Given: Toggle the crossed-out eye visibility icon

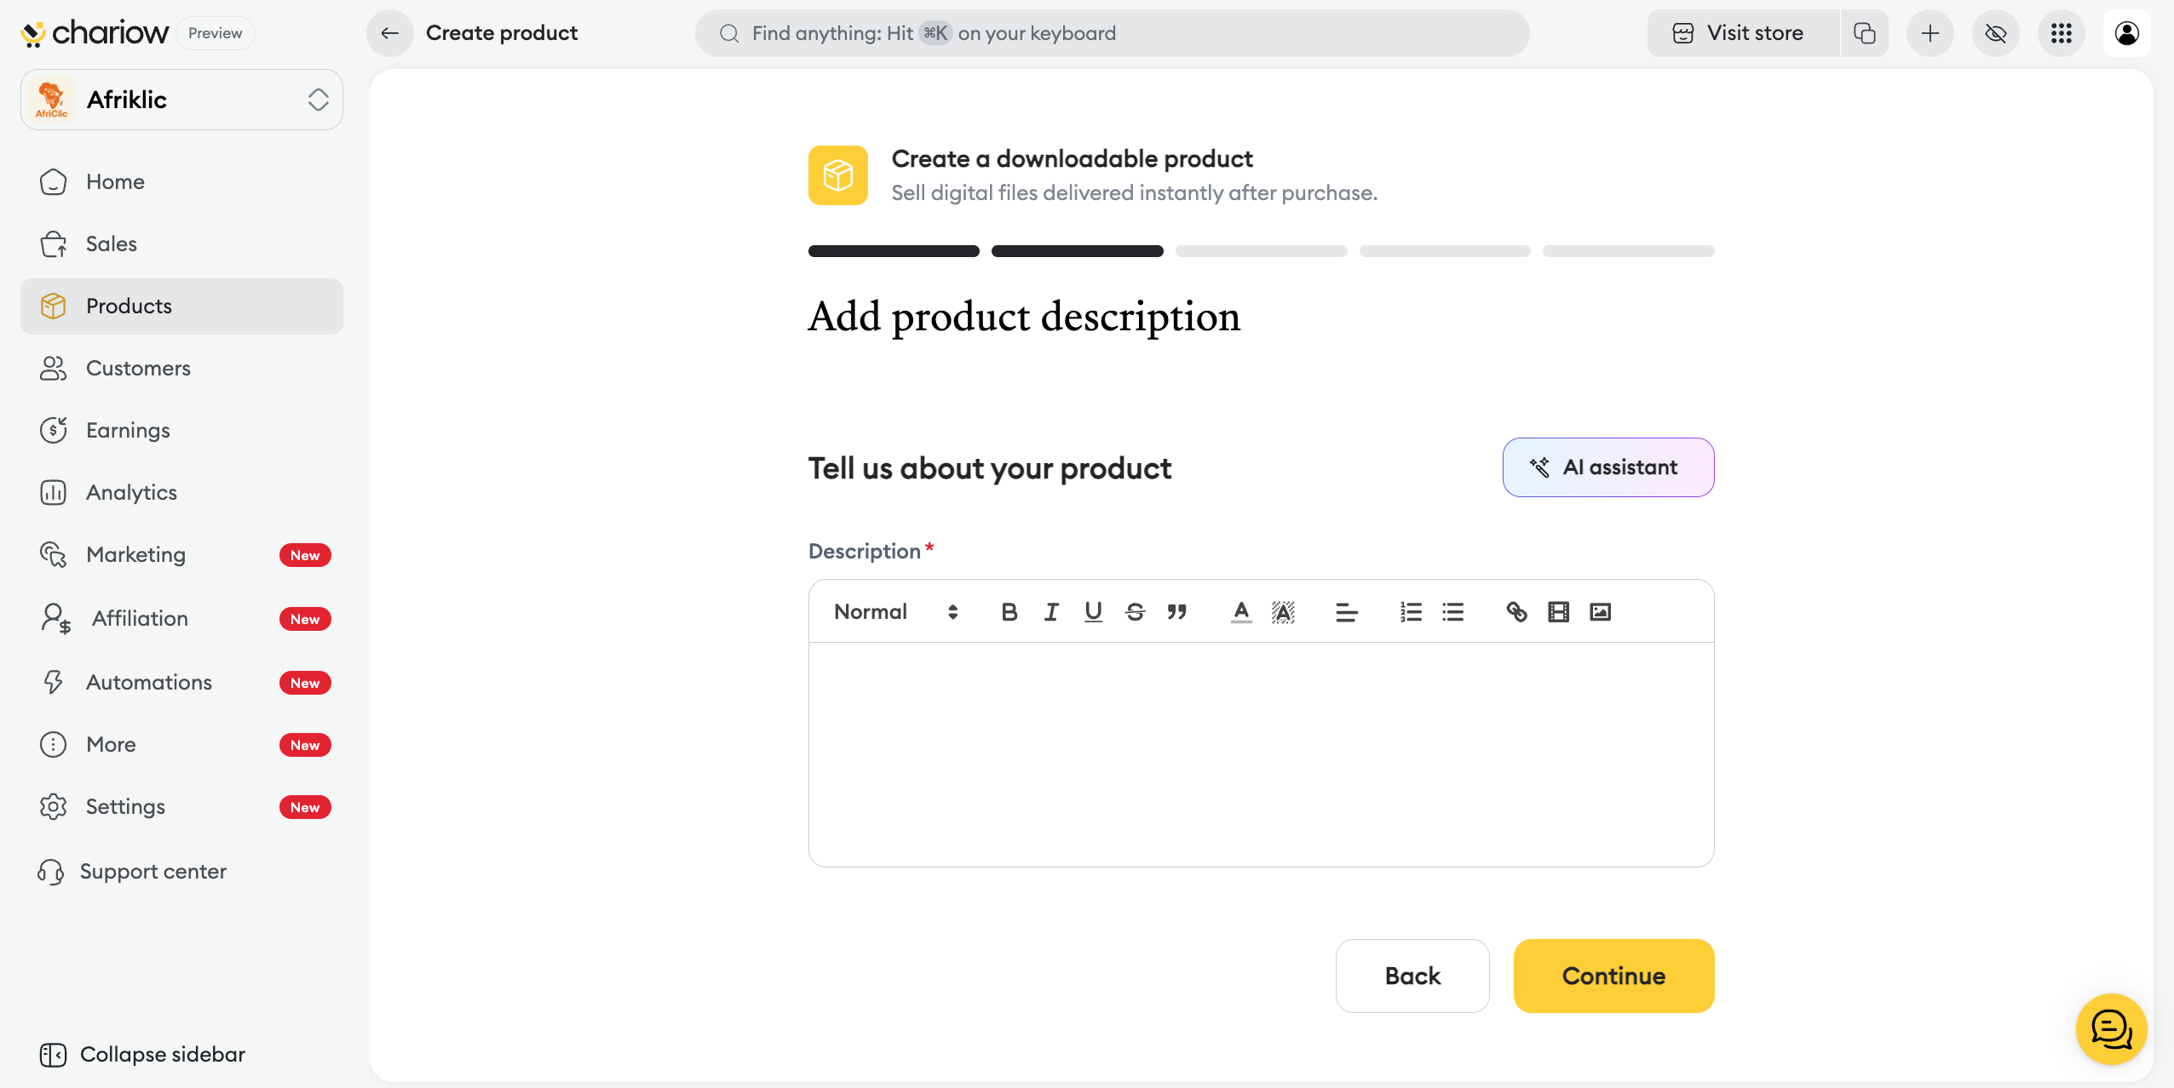Looking at the screenshot, I should 1995,33.
